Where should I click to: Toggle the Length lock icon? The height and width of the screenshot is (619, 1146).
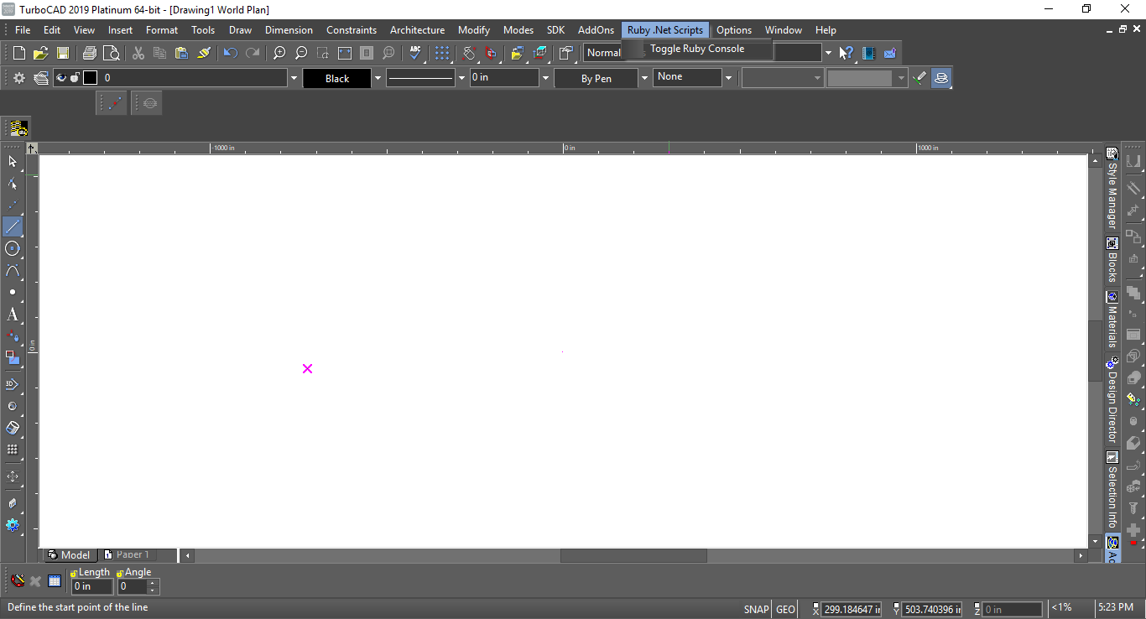tap(74, 573)
